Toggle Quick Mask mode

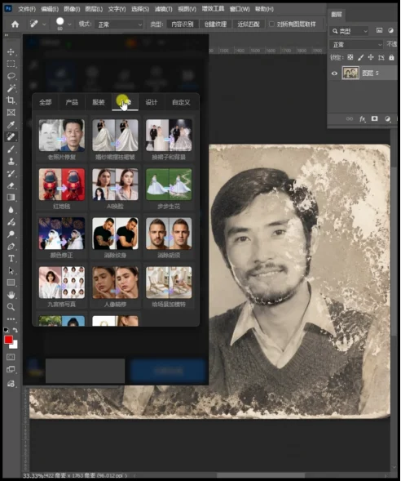[x=11, y=357]
